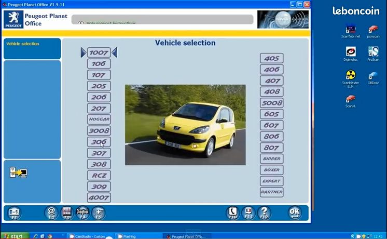387x239 pixels.
Task: Select the 205 vehicle
Action: [99, 86]
